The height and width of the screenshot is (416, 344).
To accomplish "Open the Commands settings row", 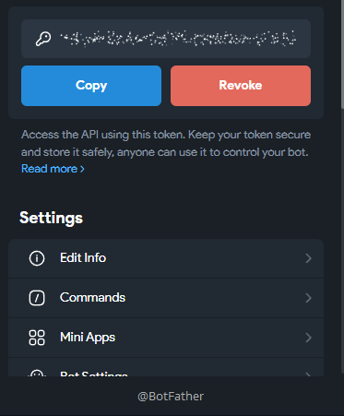I will point(166,298).
